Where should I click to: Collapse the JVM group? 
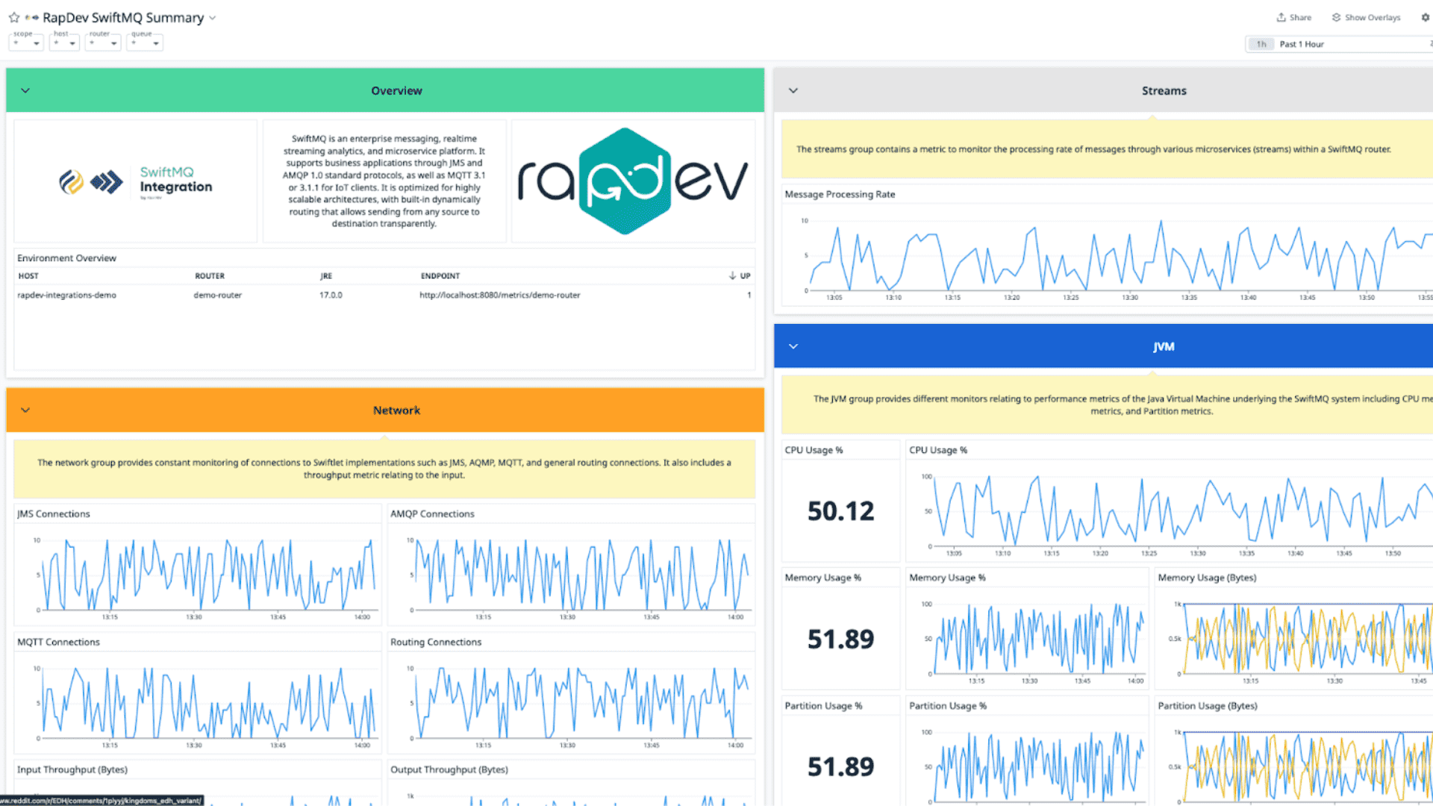pyautogui.click(x=793, y=346)
